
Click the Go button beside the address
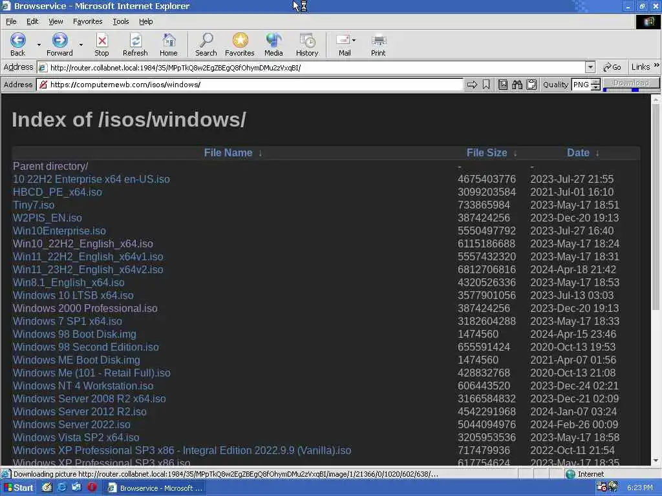tap(612, 67)
